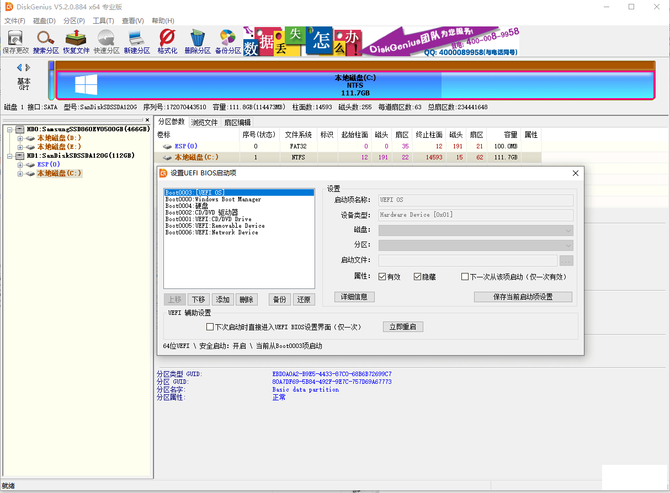Close the 设置UEFI BIOS启动项 dialog

pos(576,173)
